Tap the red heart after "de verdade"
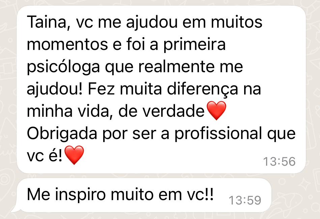Screen dimensions: 320x219 point(216,111)
